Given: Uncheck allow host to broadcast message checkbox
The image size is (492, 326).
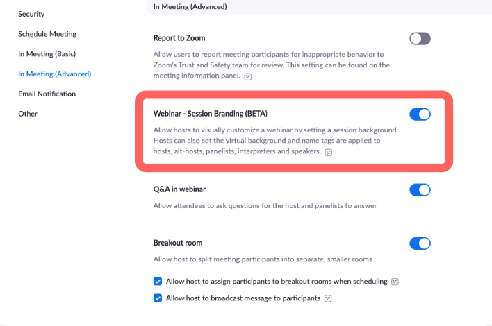Looking at the screenshot, I should tap(158, 298).
